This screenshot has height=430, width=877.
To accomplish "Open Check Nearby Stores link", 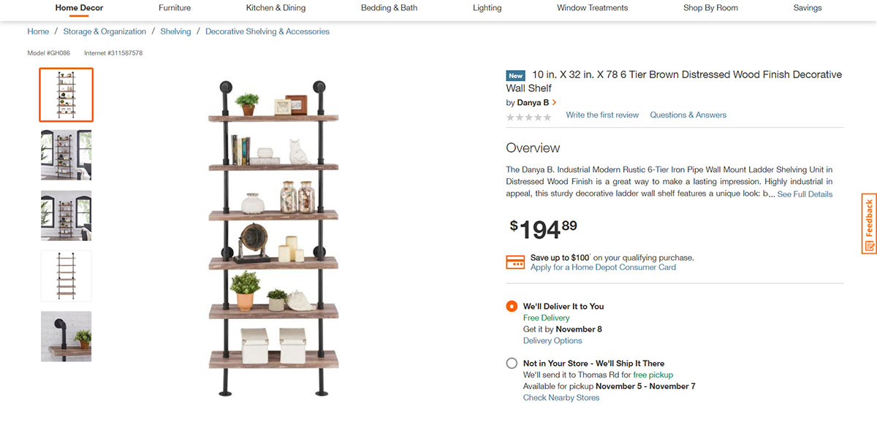I will (x=561, y=398).
